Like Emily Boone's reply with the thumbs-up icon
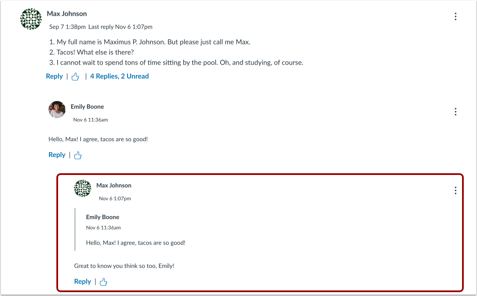This screenshot has height=296, width=477. (77, 155)
